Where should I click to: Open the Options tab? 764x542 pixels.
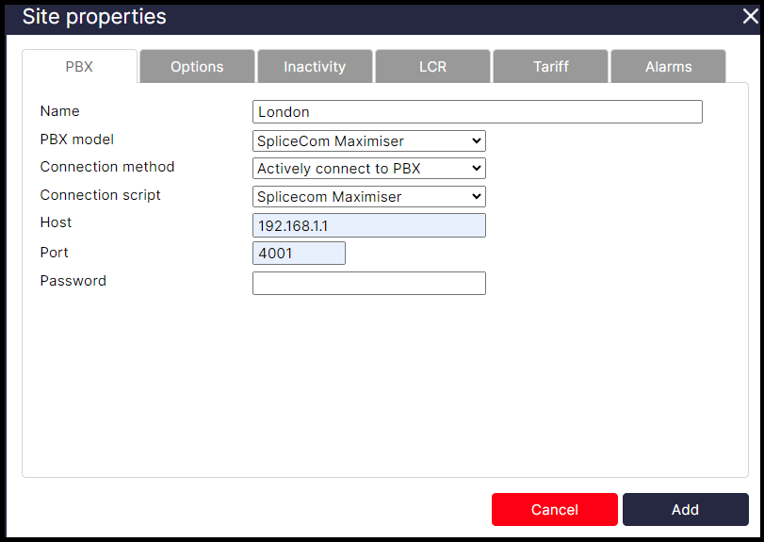(x=197, y=67)
